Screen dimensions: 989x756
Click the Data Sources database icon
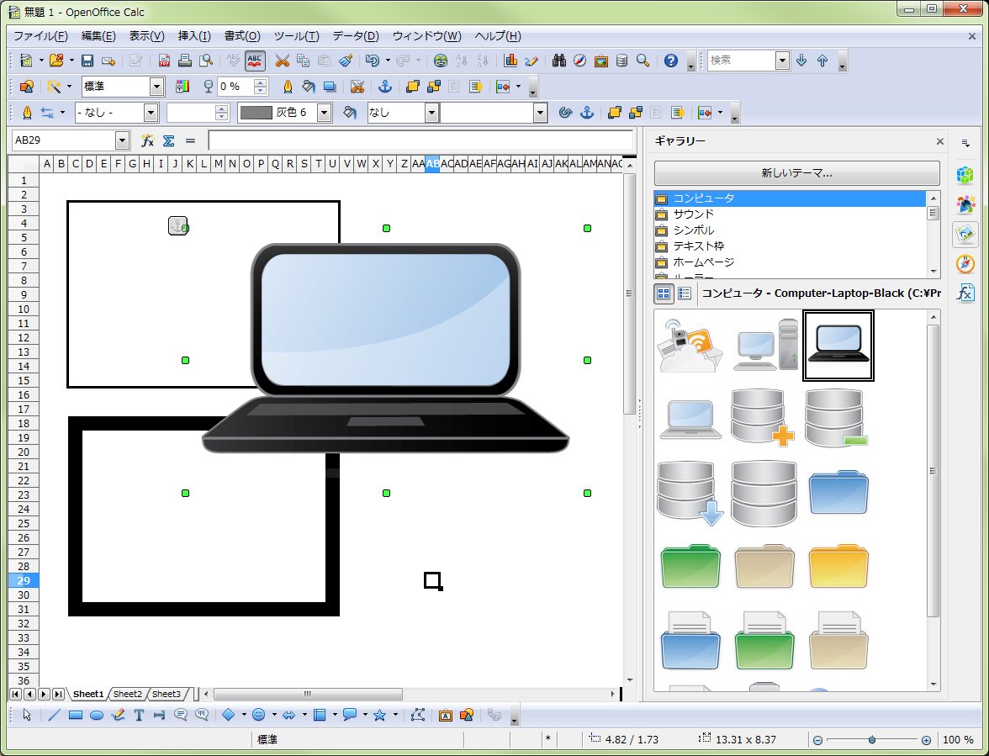click(621, 61)
